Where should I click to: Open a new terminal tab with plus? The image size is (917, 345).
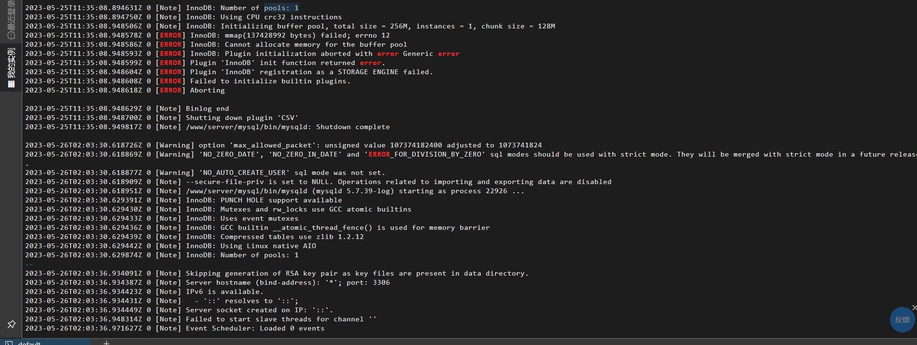point(106,343)
